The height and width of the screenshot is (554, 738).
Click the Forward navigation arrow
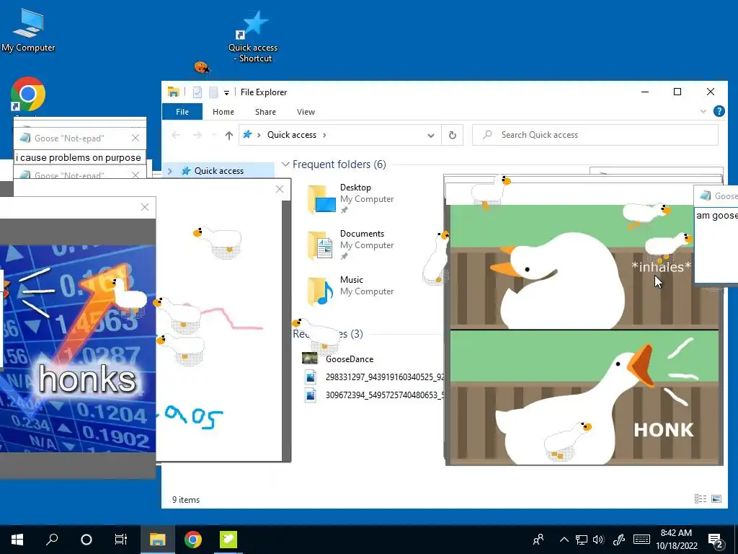pyautogui.click(x=197, y=135)
